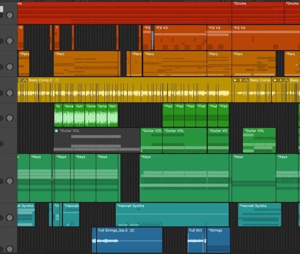Toggle the dark round button left of Hannah Synths knob

1,217
